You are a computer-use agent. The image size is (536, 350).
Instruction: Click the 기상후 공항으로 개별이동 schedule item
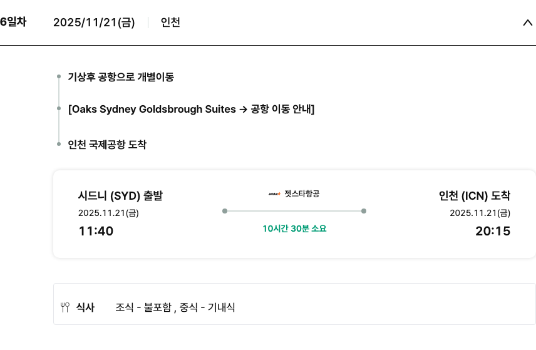[121, 77]
